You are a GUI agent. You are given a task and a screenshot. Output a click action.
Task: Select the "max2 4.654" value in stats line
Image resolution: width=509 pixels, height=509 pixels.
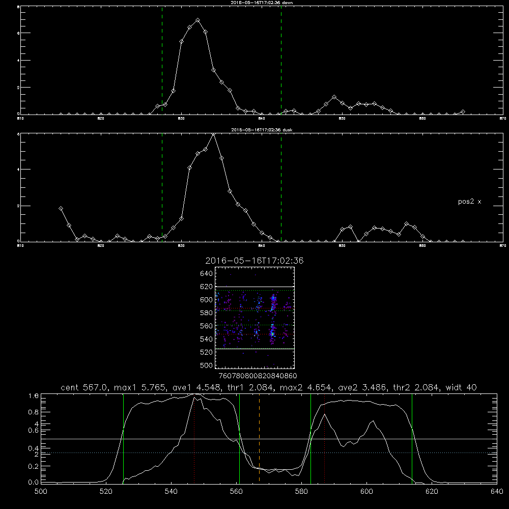305,387
